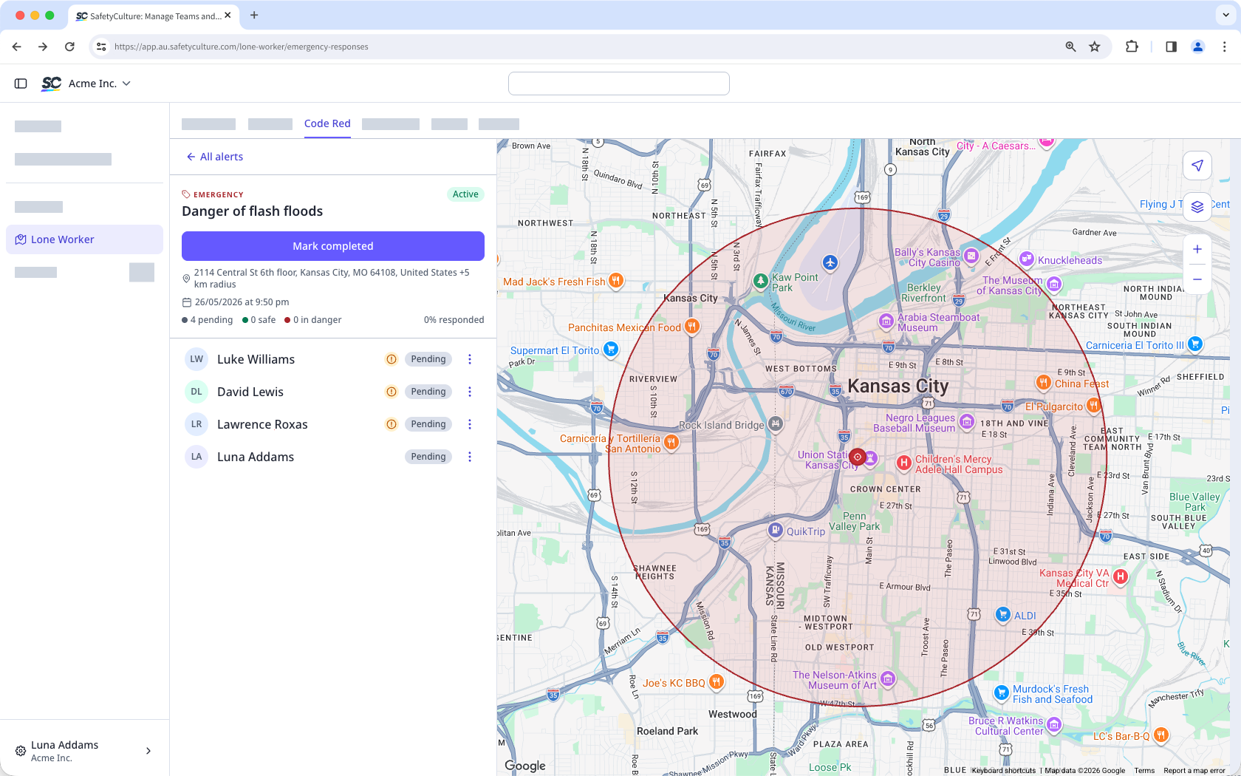Screen dimensions: 1241x776
Task: Open the tab search dropdown chevron
Action: pos(1226,15)
